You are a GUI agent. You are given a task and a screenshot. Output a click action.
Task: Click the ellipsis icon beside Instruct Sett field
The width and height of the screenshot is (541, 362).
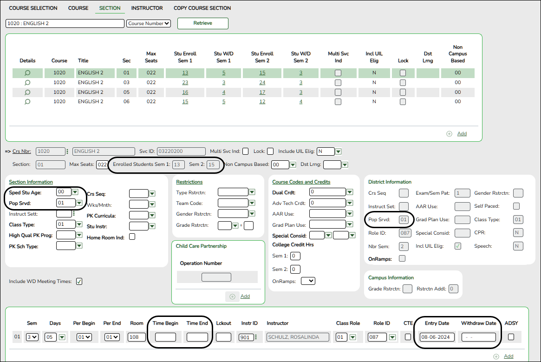pyautogui.click(x=74, y=214)
